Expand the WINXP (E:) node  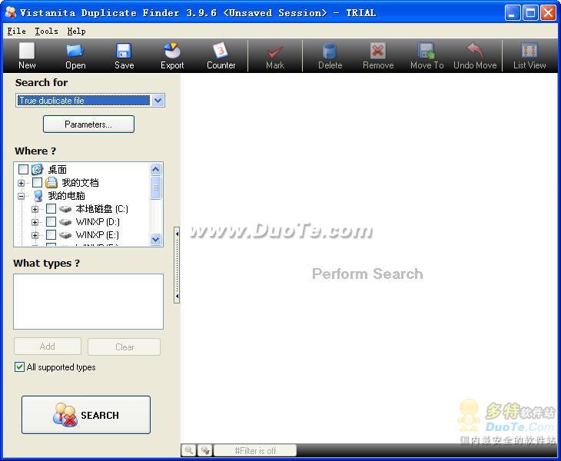pyautogui.click(x=35, y=236)
